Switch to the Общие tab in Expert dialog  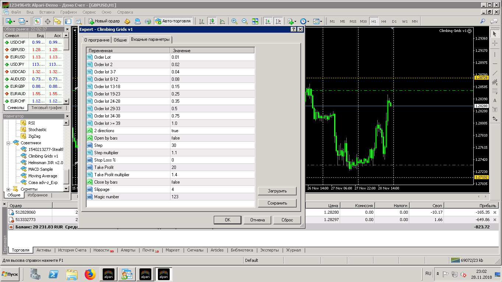tap(120, 40)
